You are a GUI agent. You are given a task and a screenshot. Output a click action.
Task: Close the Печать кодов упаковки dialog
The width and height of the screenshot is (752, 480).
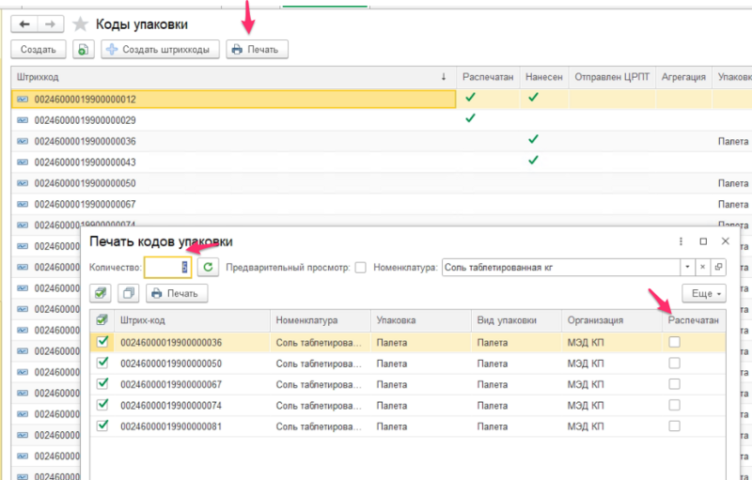pos(725,241)
